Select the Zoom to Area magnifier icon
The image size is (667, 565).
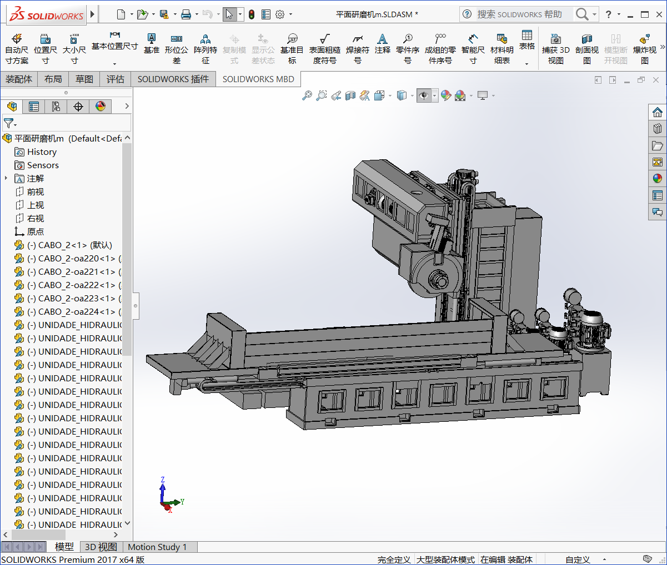pyautogui.click(x=321, y=95)
